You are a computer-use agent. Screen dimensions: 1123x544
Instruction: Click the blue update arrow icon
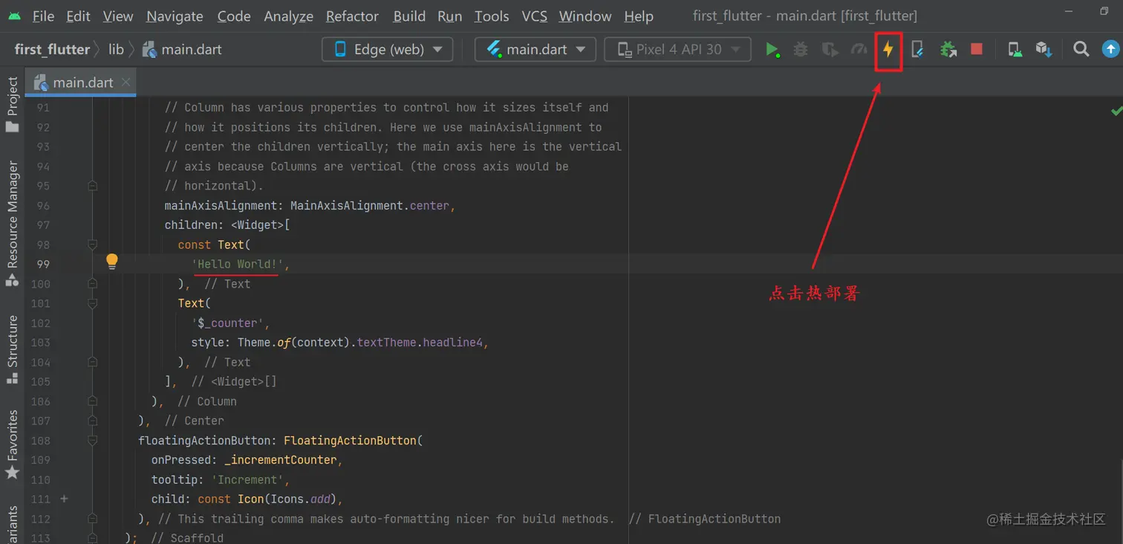(x=1110, y=50)
